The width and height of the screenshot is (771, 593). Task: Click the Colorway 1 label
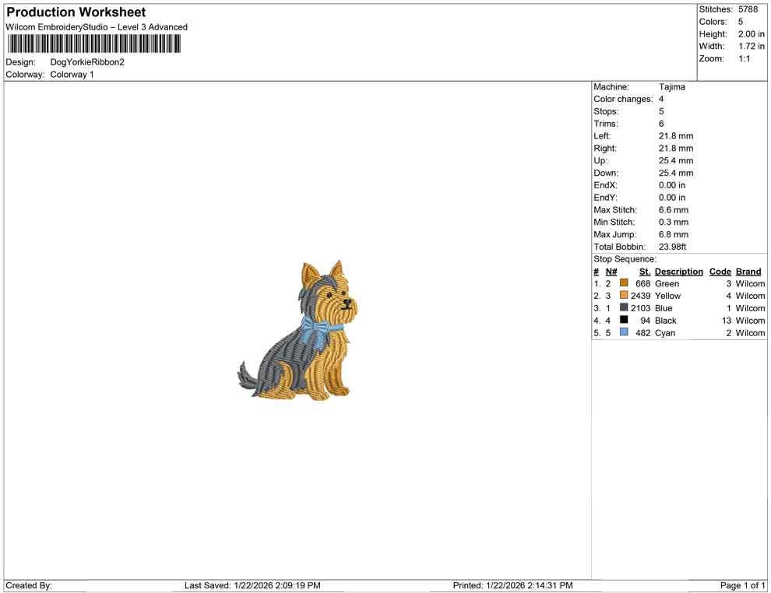click(72, 74)
